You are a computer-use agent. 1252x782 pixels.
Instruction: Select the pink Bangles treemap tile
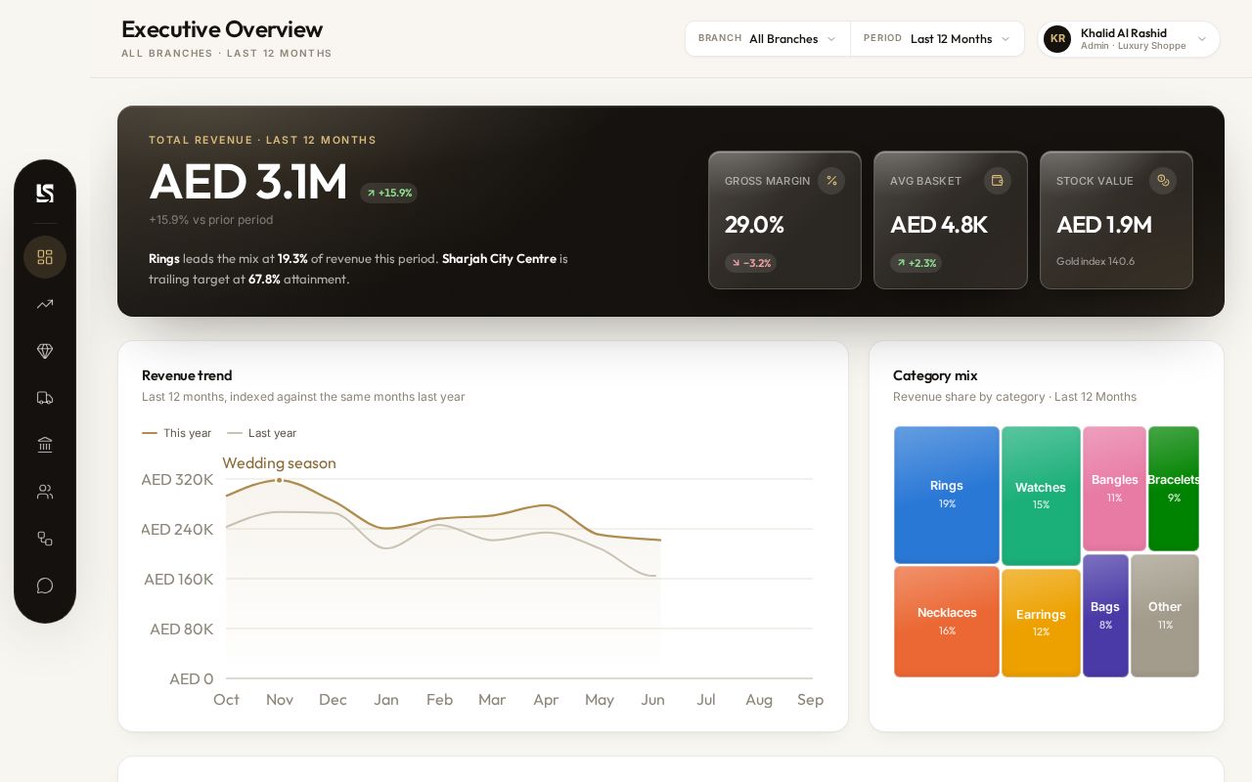pos(1114,489)
